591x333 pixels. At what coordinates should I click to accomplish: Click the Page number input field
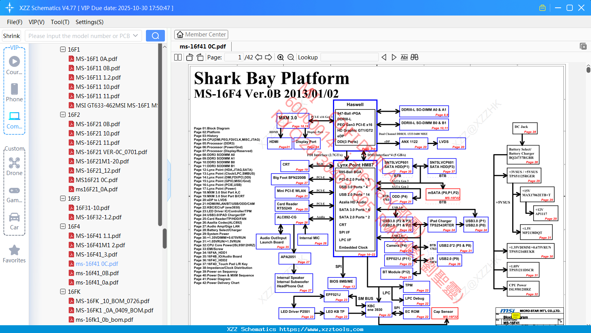point(234,57)
